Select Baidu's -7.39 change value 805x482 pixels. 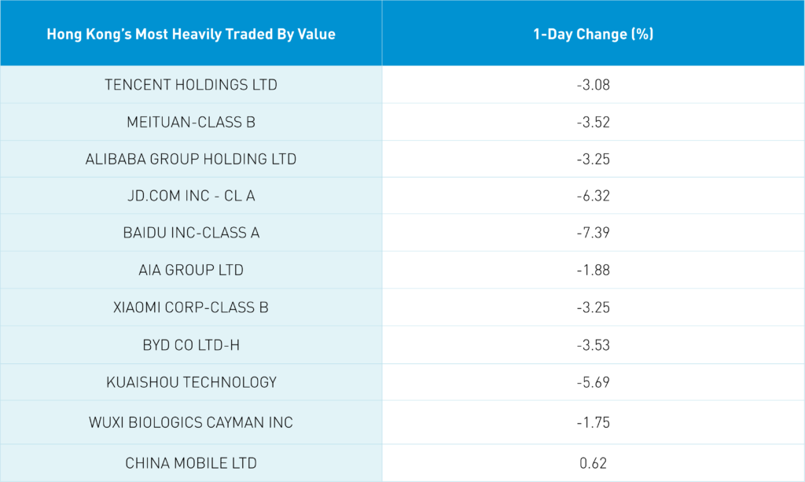[593, 233]
